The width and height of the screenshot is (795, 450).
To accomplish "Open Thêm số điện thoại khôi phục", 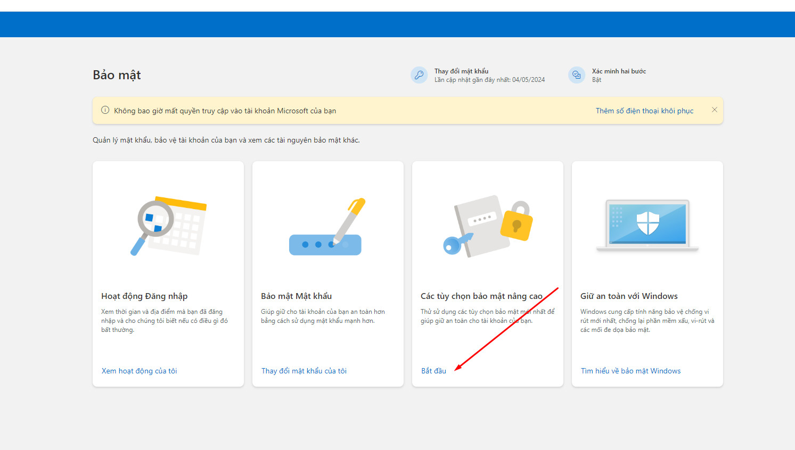I will tap(644, 110).
